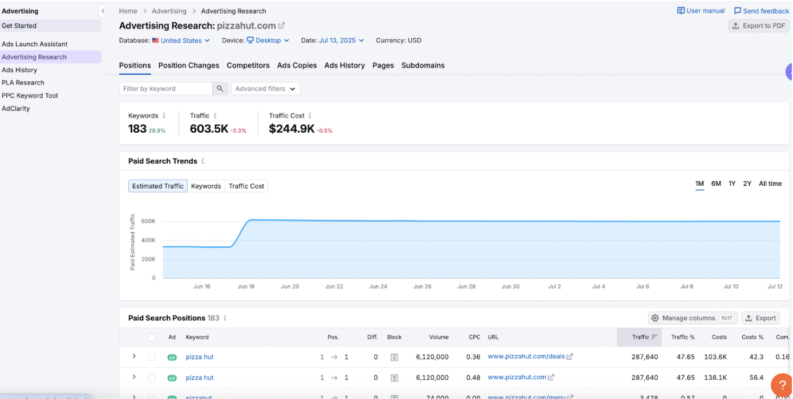Screen dimensions: 793x399
Task: Open the Advanced filters dropdown
Action: [x=265, y=89]
